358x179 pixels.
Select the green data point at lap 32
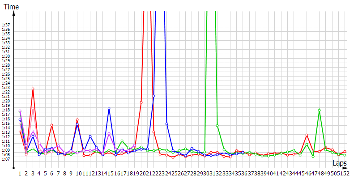point(217,126)
